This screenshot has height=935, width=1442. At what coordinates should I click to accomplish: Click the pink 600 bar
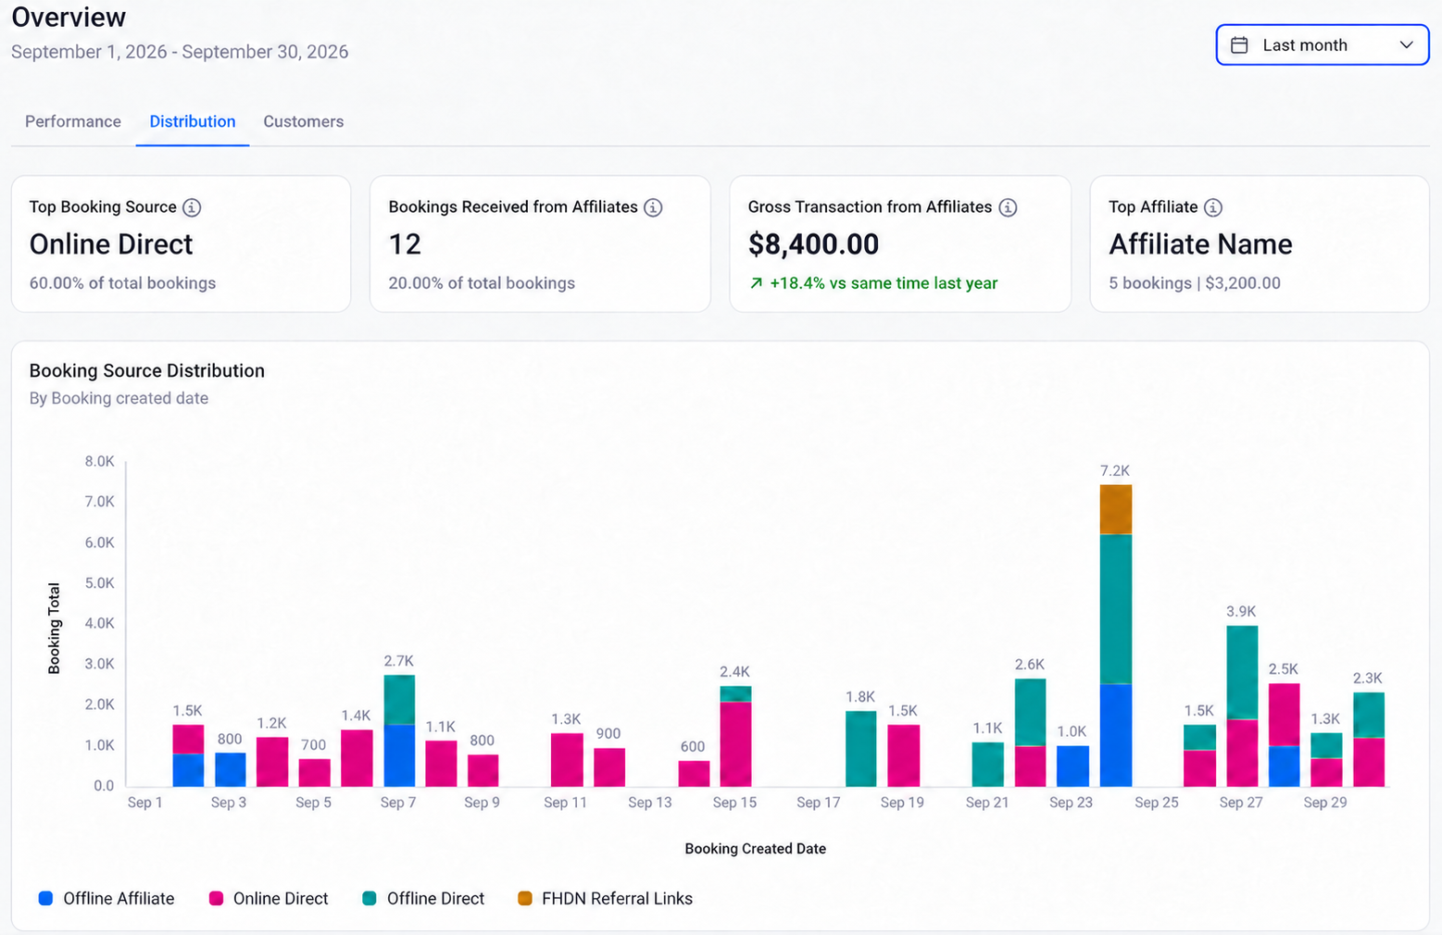pos(694,774)
